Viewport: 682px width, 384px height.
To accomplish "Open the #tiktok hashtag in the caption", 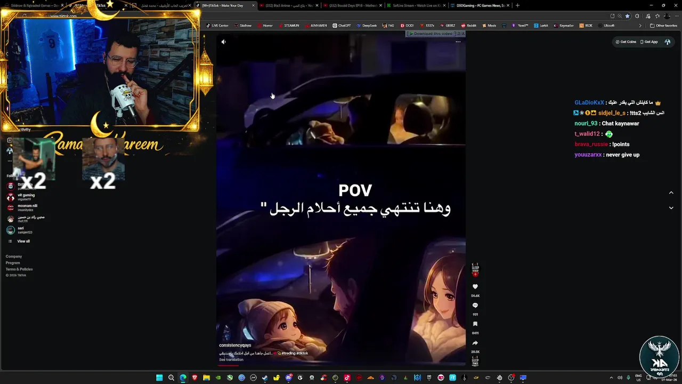I will tap(302, 353).
